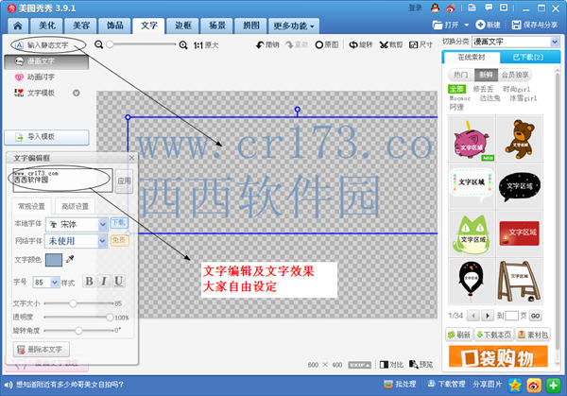Pick the black speech bubble sticker
This screenshot has width=567, height=396.
520,186
